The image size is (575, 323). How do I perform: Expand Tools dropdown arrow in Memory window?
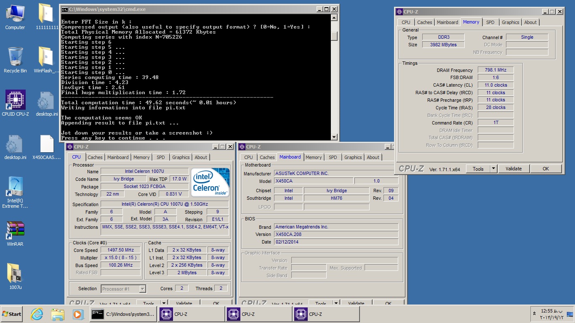pyautogui.click(x=494, y=169)
